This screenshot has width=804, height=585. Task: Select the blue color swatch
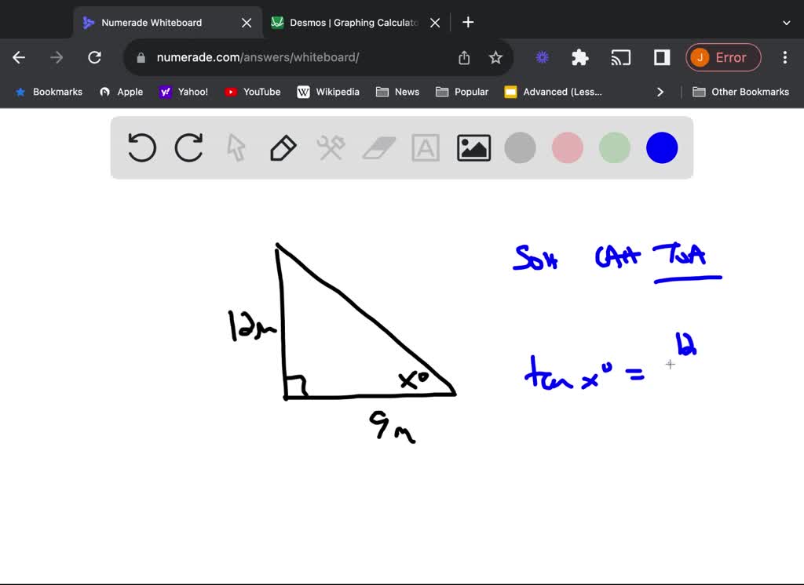[661, 147]
